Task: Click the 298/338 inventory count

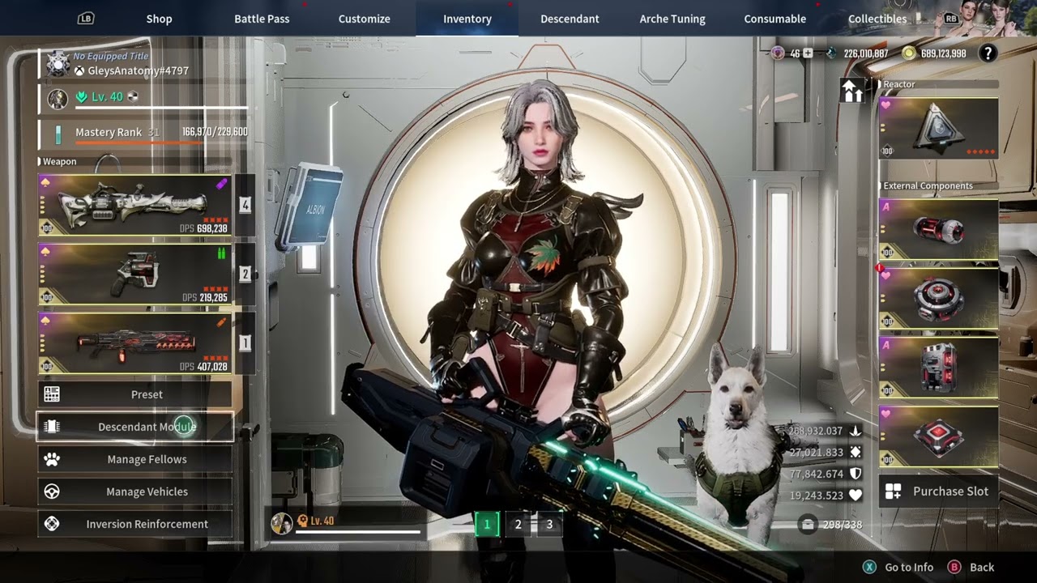Action: (x=843, y=525)
